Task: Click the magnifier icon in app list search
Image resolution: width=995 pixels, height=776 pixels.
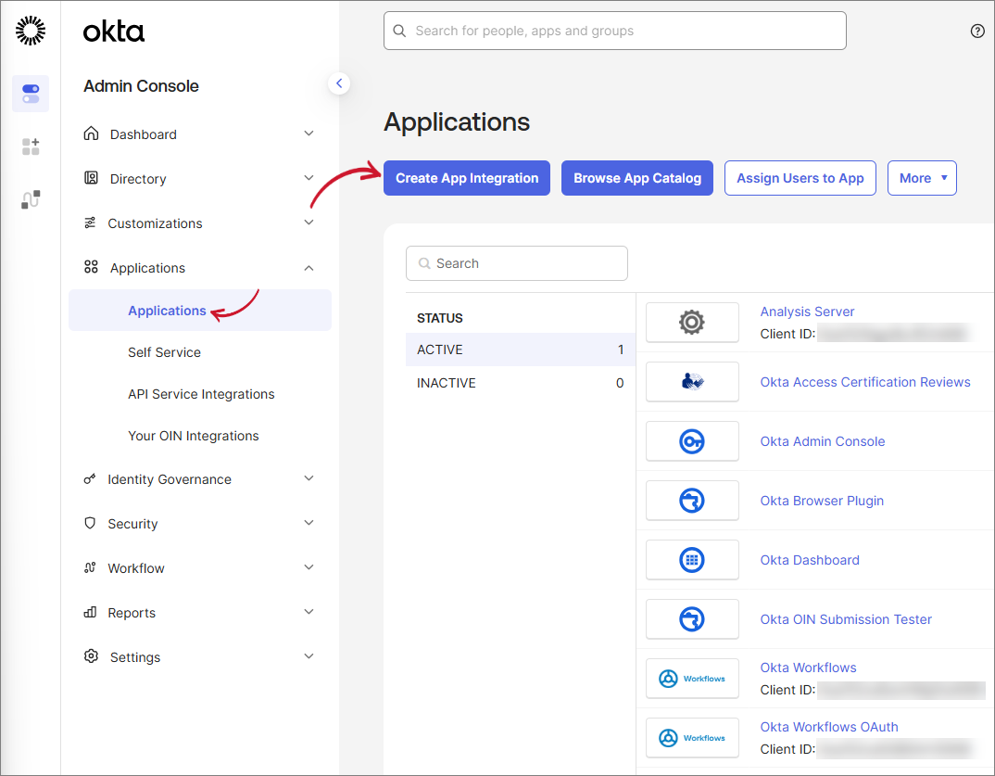Action: click(424, 263)
